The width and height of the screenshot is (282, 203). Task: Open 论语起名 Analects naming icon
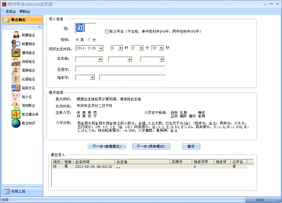point(16,79)
